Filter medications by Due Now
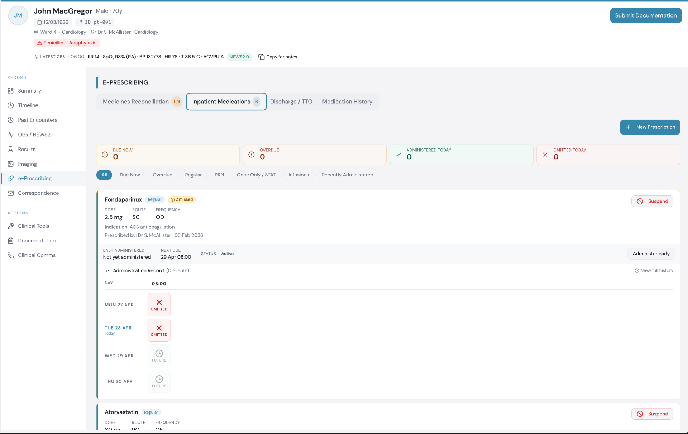The height and width of the screenshot is (434, 688). 130,175
